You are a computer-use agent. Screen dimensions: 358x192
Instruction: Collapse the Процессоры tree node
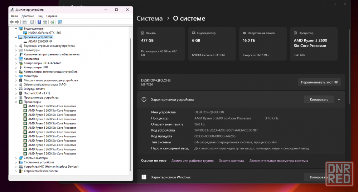click(x=16, y=102)
